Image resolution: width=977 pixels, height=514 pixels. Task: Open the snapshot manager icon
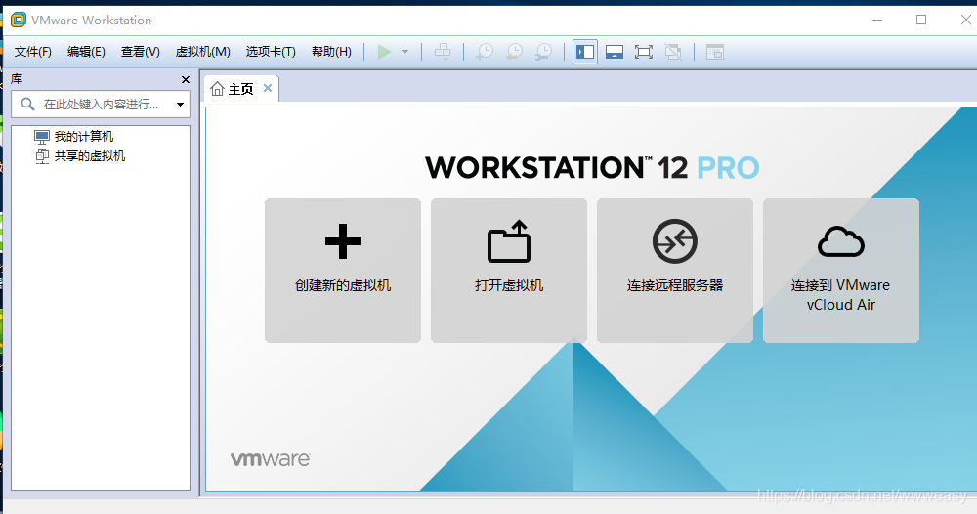click(x=543, y=52)
